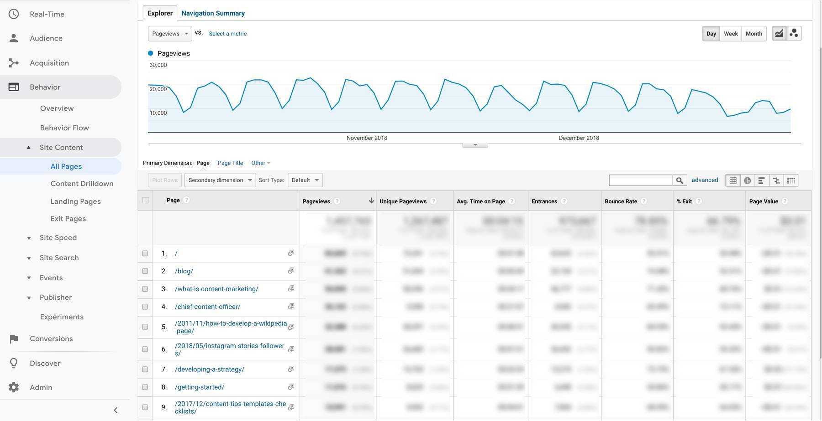Open Landing Pages in the sidebar
The height and width of the screenshot is (421, 822).
(x=75, y=201)
